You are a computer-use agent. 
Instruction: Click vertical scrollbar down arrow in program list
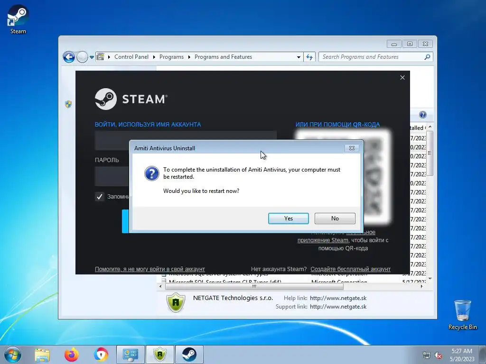point(430,279)
